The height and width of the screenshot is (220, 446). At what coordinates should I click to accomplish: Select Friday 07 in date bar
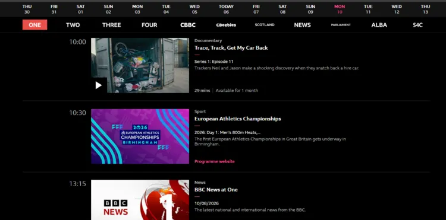(x=256, y=9)
